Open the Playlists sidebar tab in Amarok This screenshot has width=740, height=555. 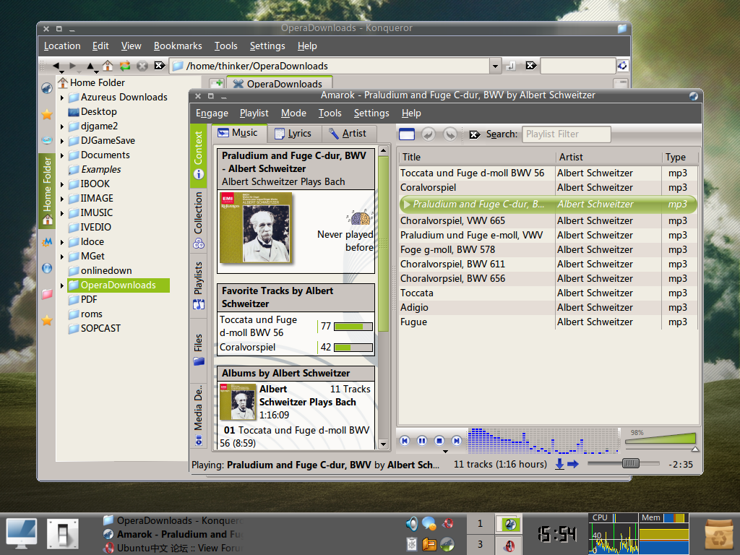pyautogui.click(x=198, y=285)
